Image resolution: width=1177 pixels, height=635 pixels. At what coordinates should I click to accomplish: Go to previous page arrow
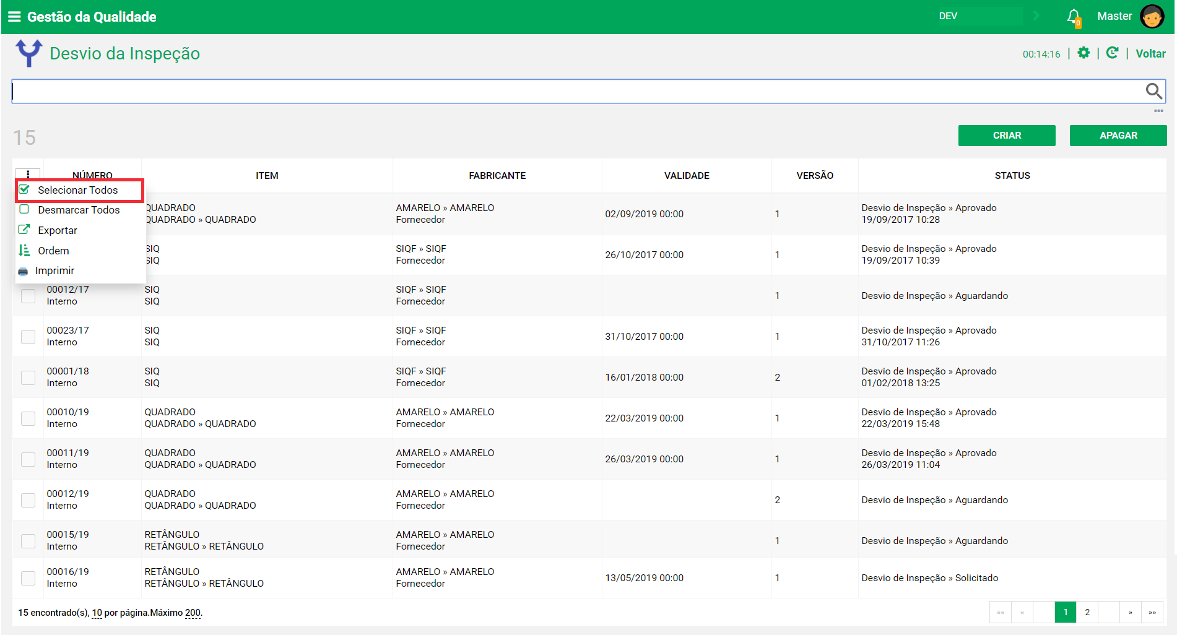(x=1022, y=612)
